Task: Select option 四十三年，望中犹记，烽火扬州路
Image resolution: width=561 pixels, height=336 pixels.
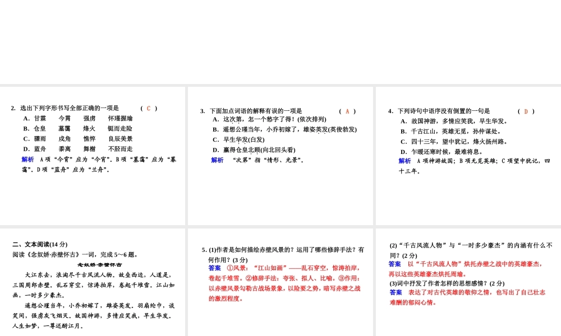Action: [454, 142]
